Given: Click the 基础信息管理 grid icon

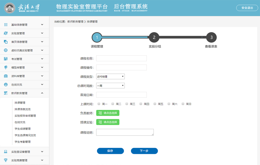Looking at the screenshot, I should click(6, 25).
